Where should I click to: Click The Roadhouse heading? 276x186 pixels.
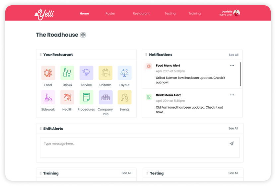57,35
